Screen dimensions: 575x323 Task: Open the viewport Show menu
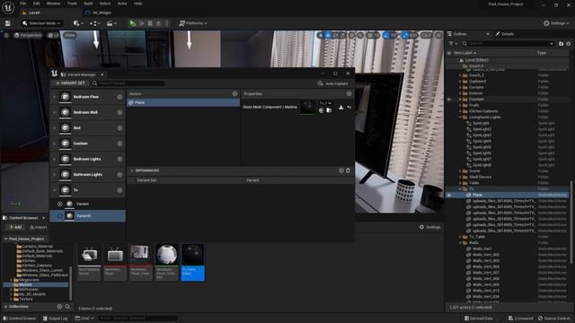pos(70,35)
